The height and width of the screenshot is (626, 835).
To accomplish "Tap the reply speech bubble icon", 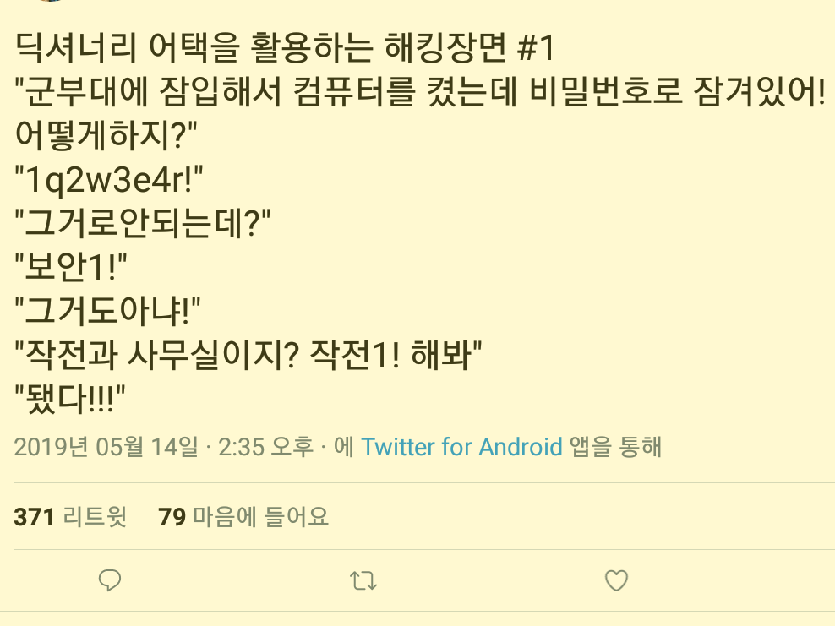I will click(110, 580).
